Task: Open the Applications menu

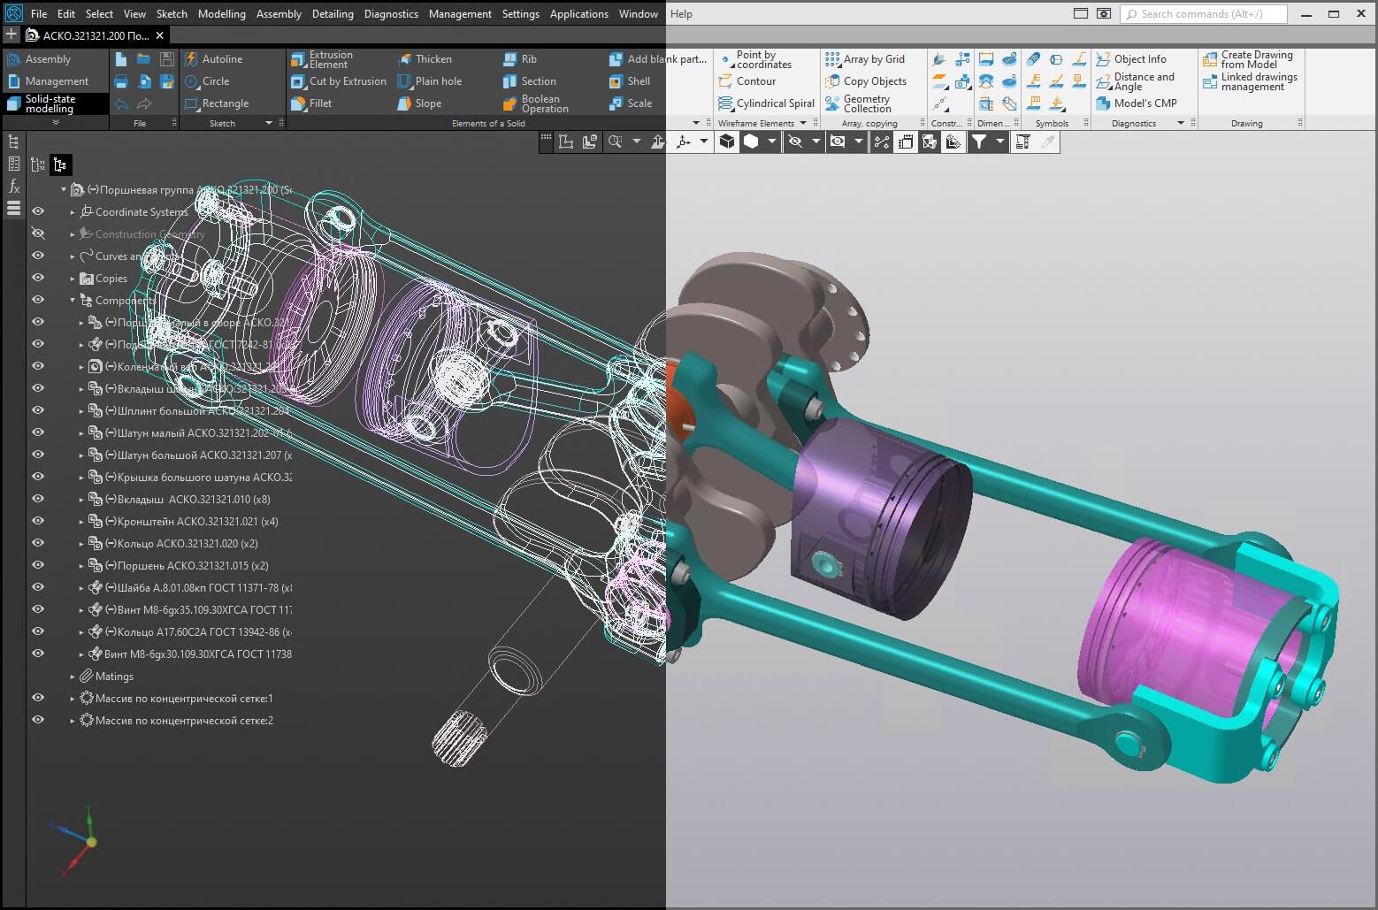Action: pos(579,14)
